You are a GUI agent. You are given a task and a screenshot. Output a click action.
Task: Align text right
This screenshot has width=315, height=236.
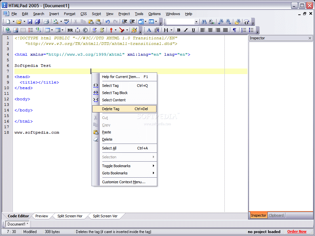(x=218, y=30)
